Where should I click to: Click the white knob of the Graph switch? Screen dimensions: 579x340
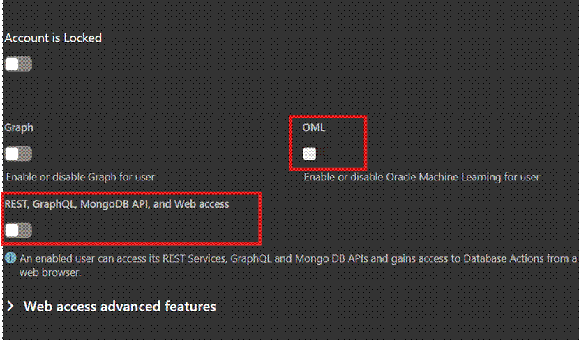coord(13,154)
